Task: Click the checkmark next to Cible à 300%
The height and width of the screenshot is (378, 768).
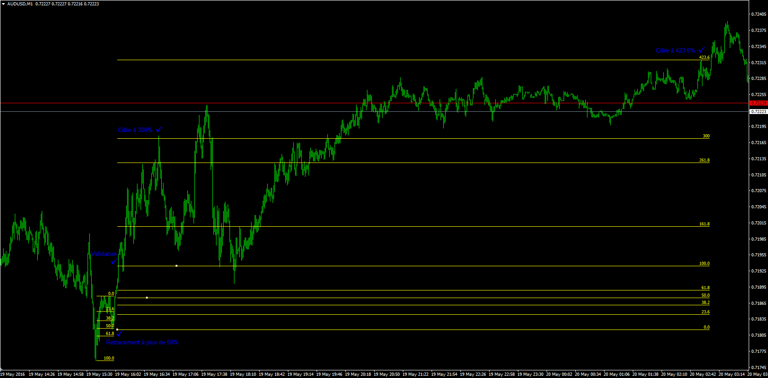Action: point(159,129)
